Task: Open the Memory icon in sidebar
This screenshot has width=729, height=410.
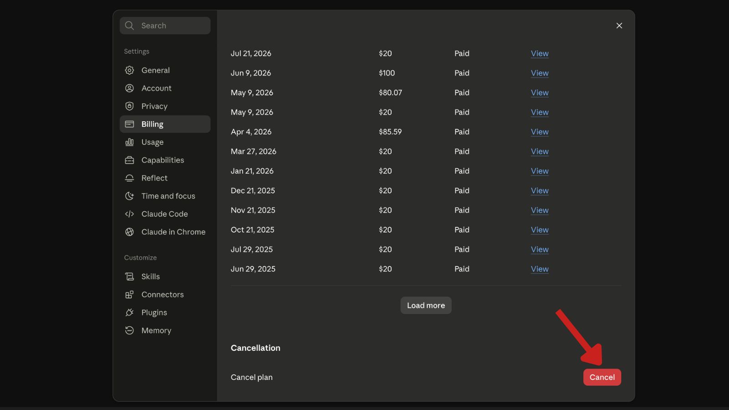Action: coord(129,331)
